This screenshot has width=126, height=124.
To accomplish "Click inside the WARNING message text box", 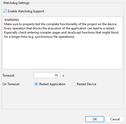I will (x=63, y=43).
